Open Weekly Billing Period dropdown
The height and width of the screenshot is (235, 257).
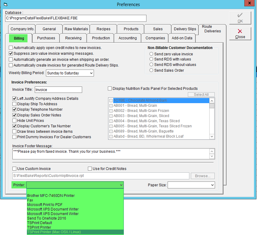click(91, 73)
